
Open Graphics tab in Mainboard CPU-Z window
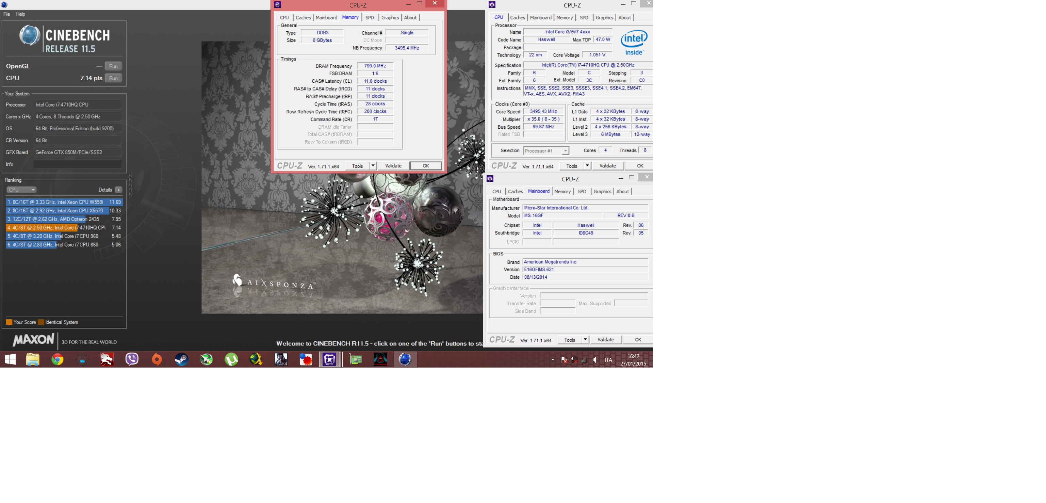click(x=602, y=191)
